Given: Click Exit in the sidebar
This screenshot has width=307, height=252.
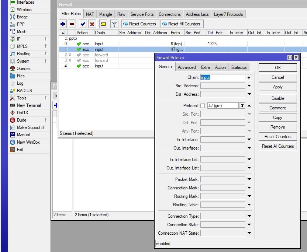Looking at the screenshot, I should [20, 150].
